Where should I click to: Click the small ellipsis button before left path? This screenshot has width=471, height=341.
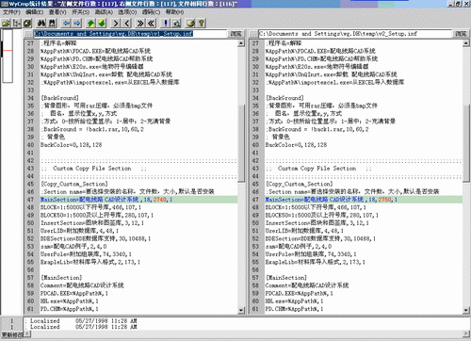[28, 34]
